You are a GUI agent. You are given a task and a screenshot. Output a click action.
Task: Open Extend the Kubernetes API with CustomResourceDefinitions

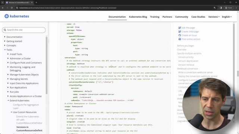coord(29,120)
